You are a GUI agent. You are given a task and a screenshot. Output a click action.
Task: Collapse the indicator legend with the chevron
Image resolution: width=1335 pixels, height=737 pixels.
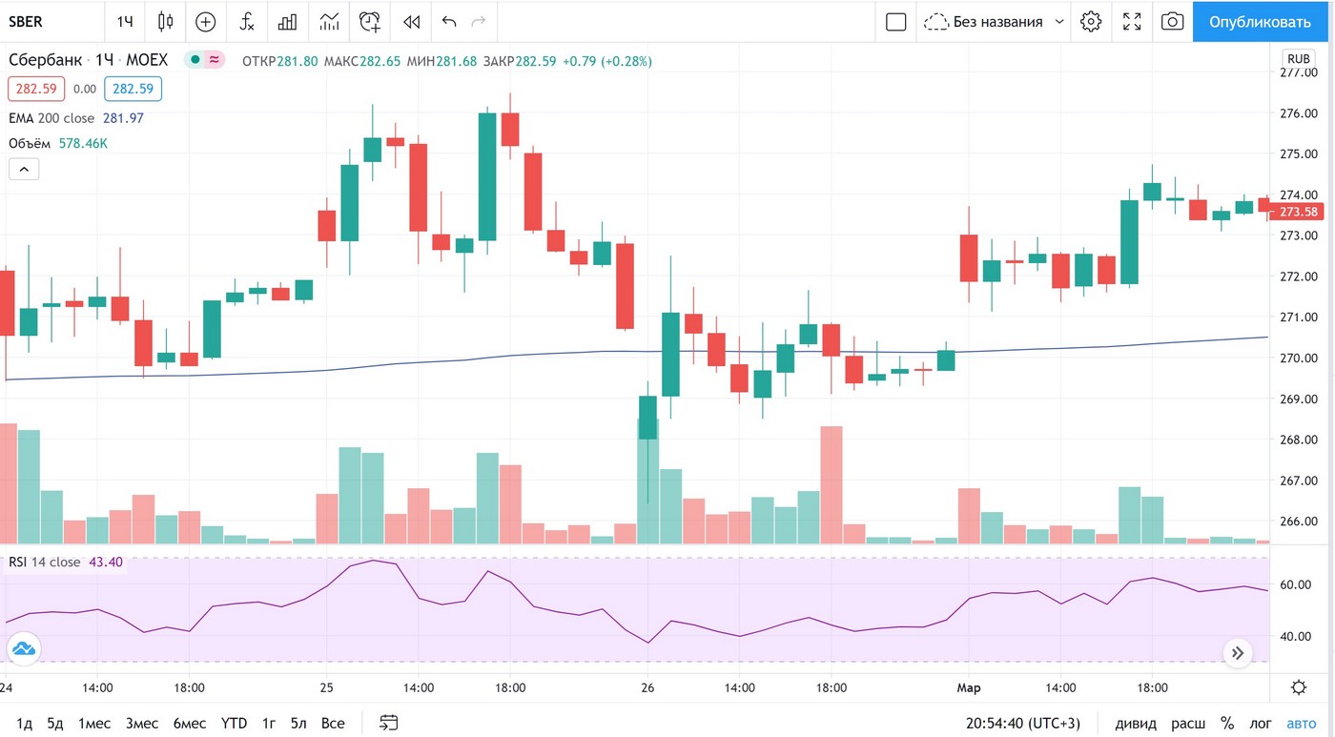24,170
